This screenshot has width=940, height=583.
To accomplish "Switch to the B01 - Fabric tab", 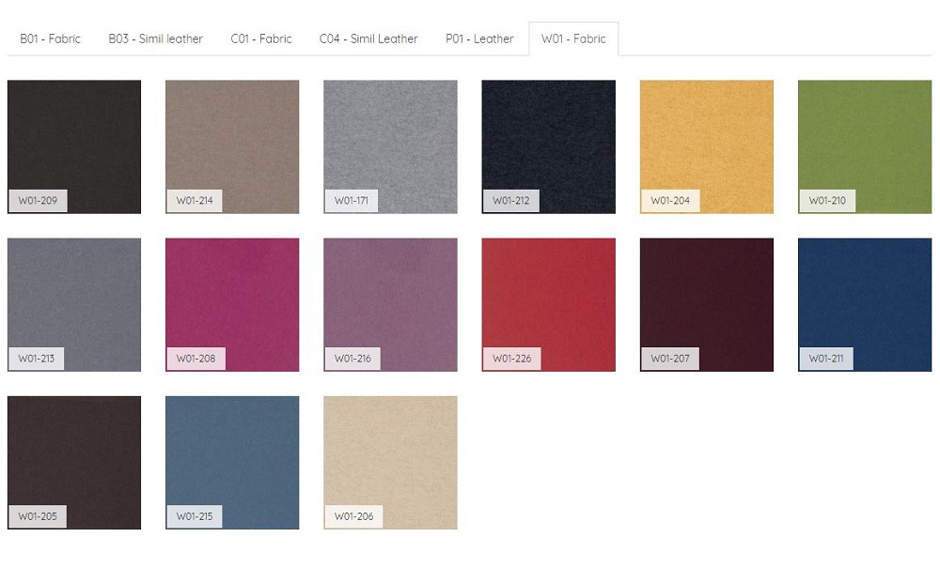I will pyautogui.click(x=51, y=38).
